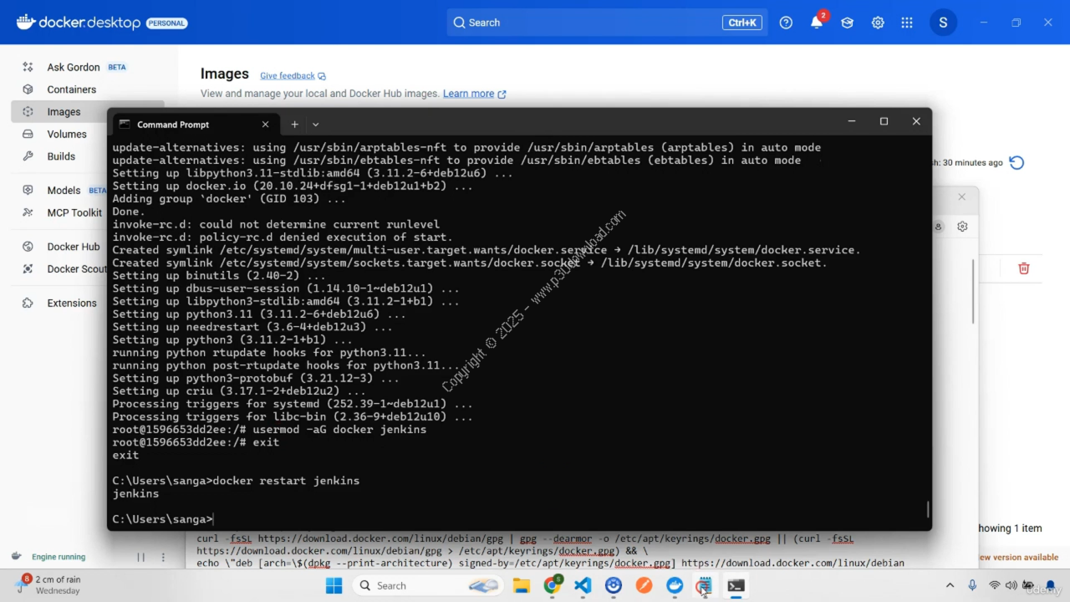Image resolution: width=1070 pixels, height=602 pixels.
Task: Click the Learning center graduation cap icon
Action: [847, 23]
